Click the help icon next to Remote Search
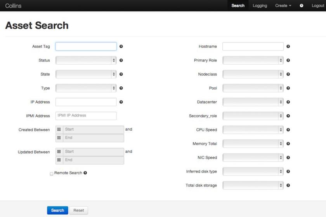The width and height of the screenshot is (326, 217). coord(85,173)
